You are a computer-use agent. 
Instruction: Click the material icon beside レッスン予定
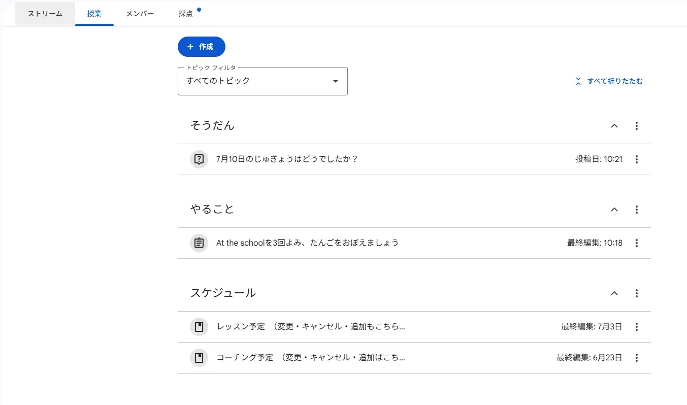tap(199, 327)
